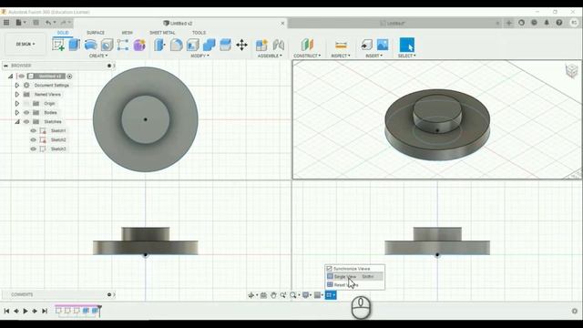This screenshot has height=328, width=583.
Task: Open the INSPECT menu dropdown
Action: [x=341, y=56]
